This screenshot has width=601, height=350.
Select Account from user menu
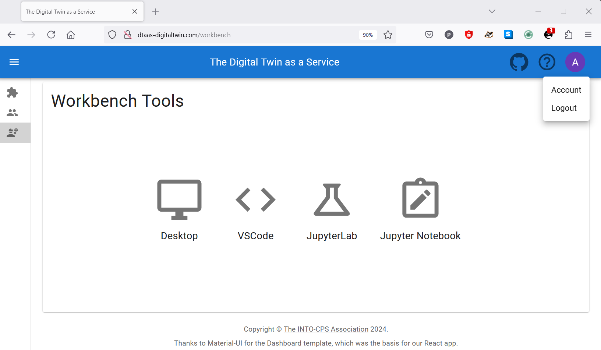(566, 90)
